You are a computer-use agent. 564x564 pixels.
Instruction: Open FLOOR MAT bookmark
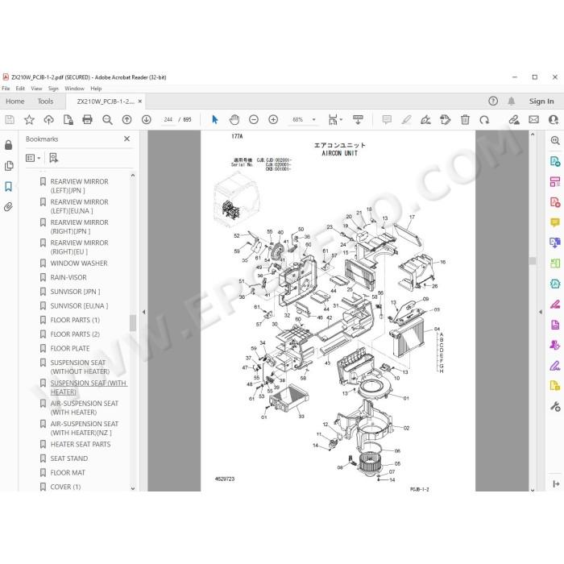pyautogui.click(x=68, y=472)
